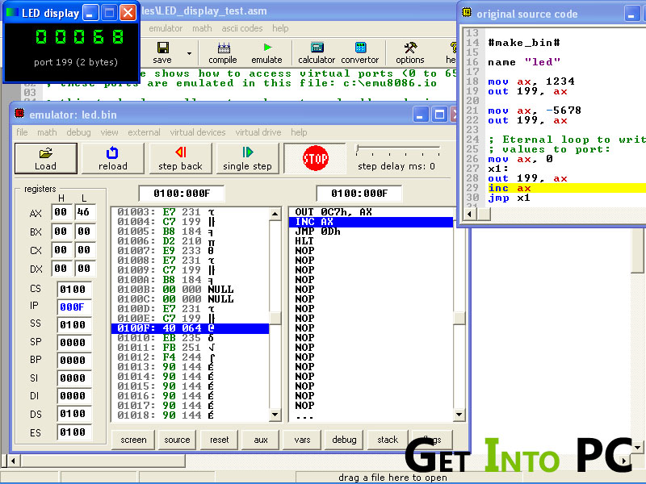The width and height of the screenshot is (646, 484).
Task: Open the emulator help menu
Action: point(299,132)
